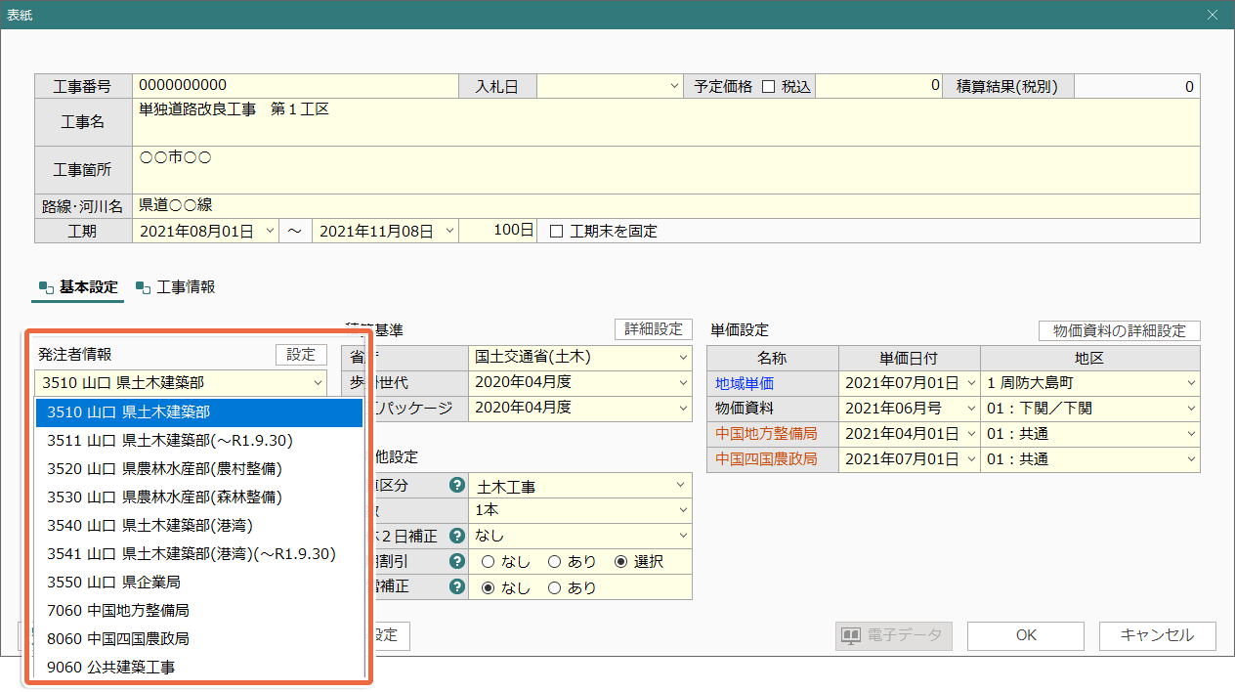The height and width of the screenshot is (692, 1235).
Task: Choose 3540 山口 県土木建築部(港湾)
Action: point(199,526)
